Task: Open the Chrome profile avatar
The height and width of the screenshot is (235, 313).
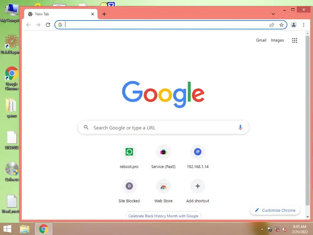Action: coord(294,25)
